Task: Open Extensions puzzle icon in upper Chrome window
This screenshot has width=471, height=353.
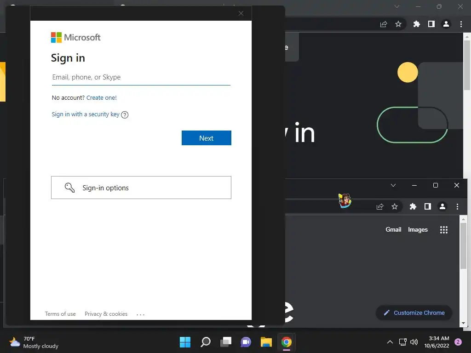Action: click(x=417, y=24)
